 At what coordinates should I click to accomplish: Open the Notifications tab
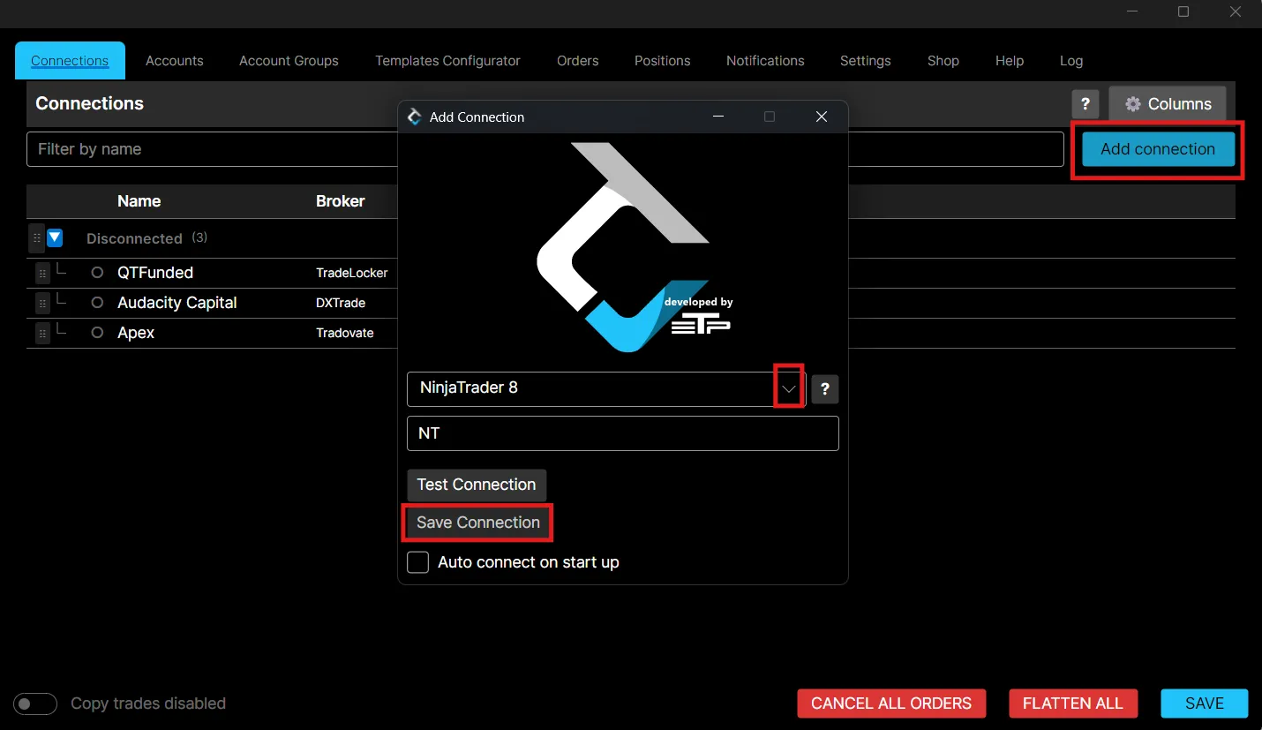(x=765, y=61)
